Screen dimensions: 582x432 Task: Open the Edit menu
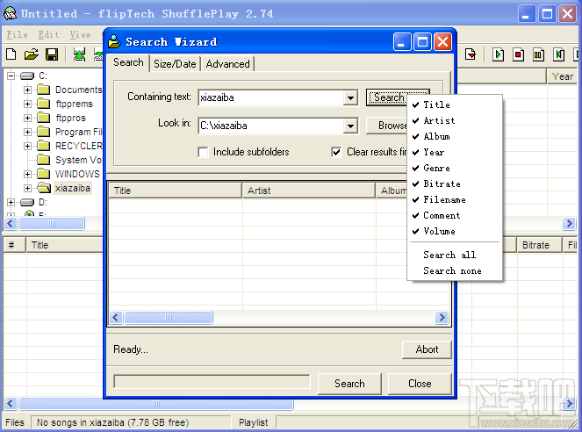(x=48, y=34)
